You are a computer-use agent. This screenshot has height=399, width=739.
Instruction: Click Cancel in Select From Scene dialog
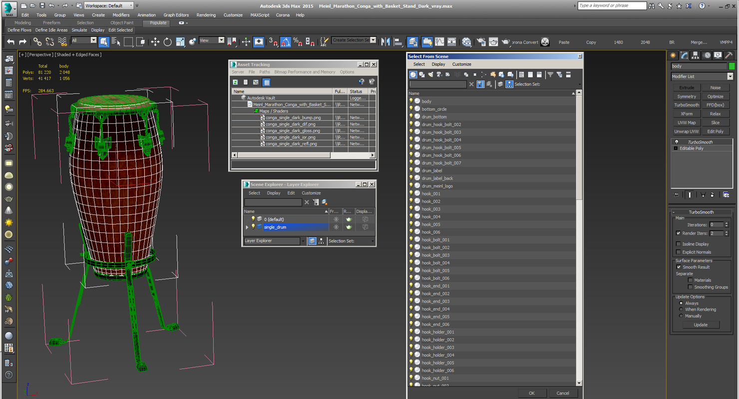click(563, 393)
